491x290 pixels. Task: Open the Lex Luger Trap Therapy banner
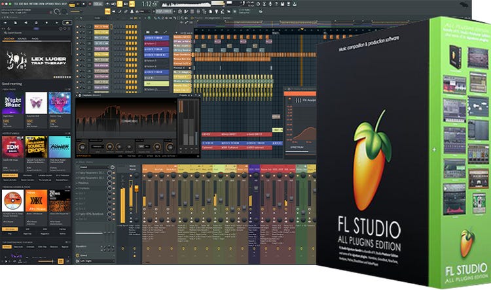(36, 61)
